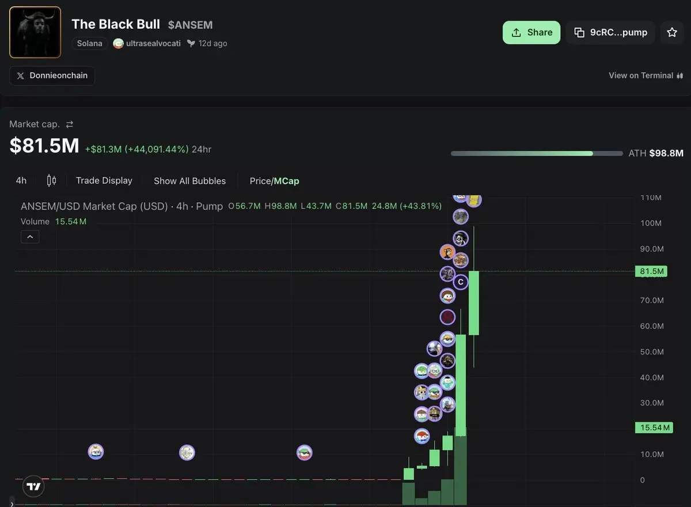The width and height of the screenshot is (691, 507).
Task: Click the $ANSEM ticker text
Action: tap(190, 25)
